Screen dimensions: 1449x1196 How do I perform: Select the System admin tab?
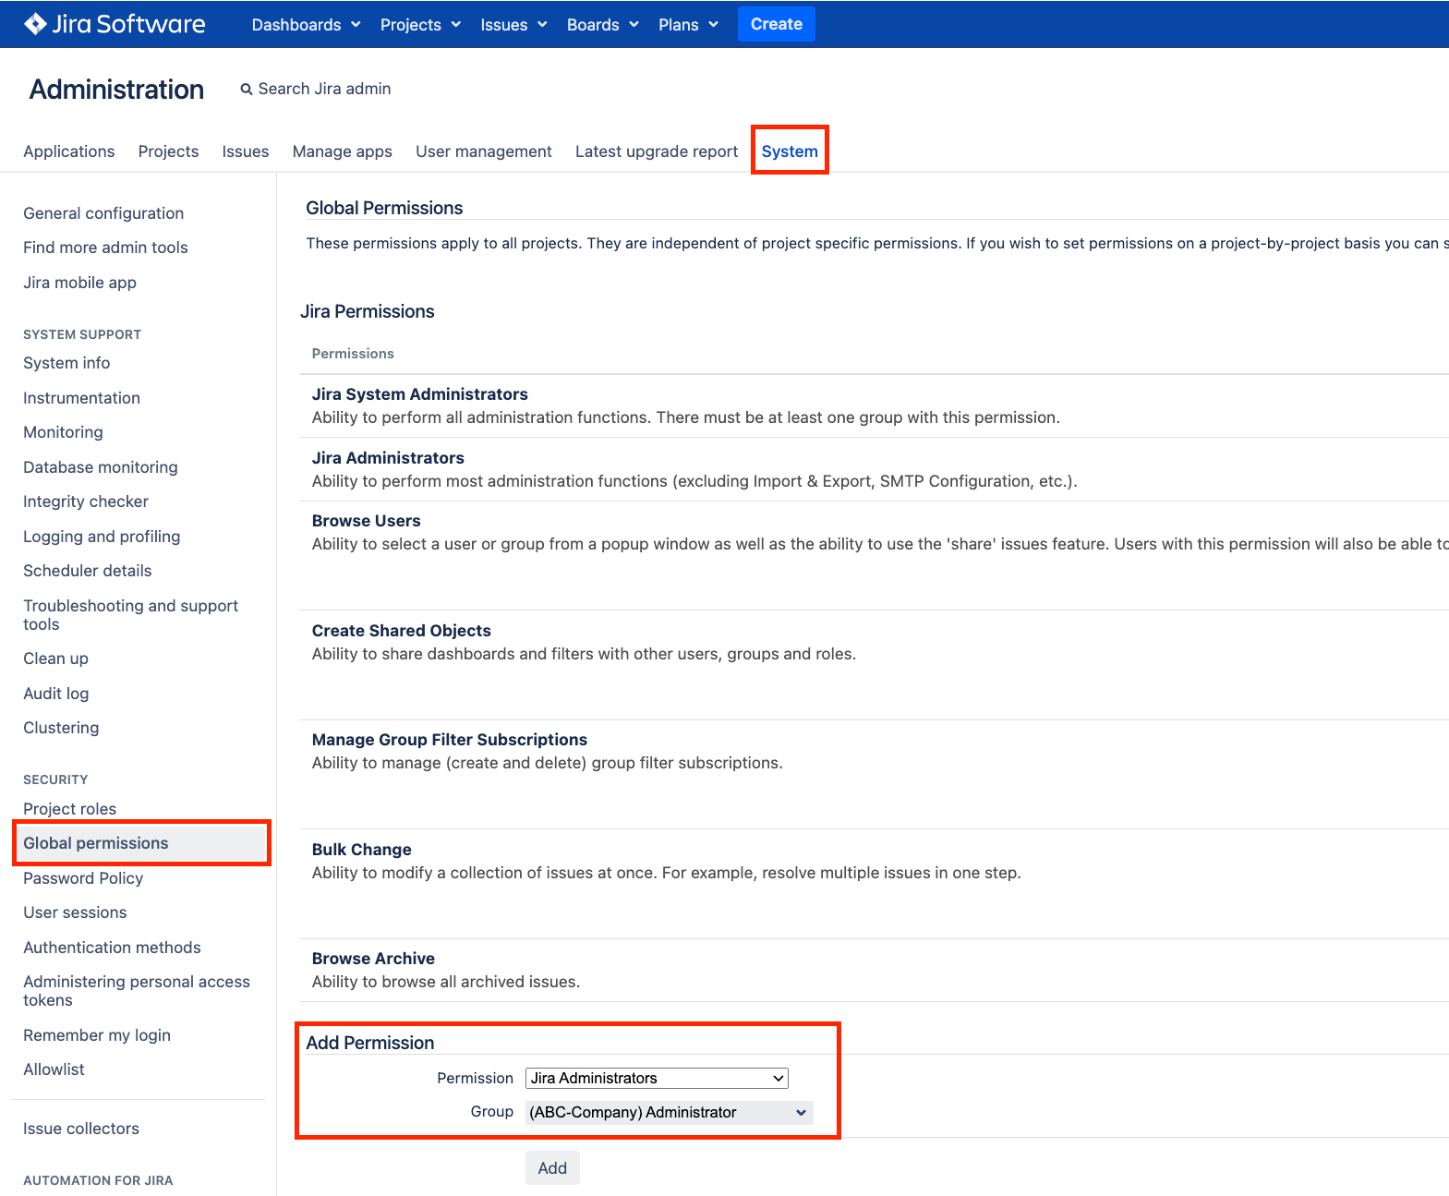[790, 151]
